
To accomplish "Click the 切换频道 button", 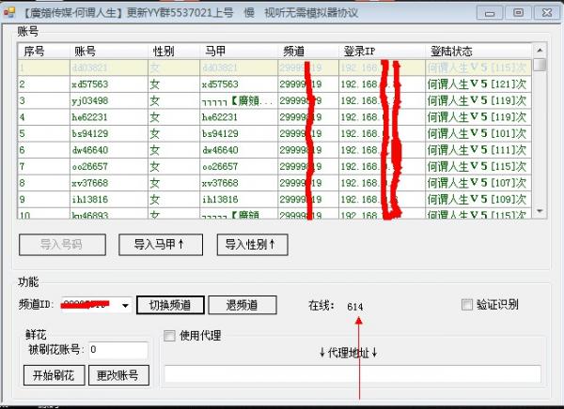I will [170, 305].
